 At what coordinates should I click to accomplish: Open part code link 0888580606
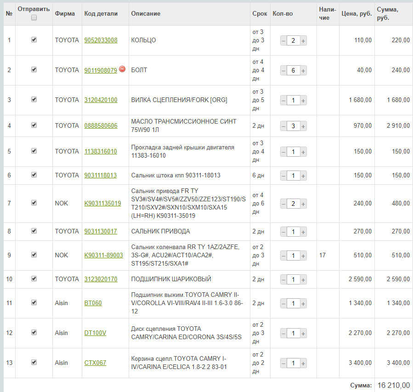tap(101, 126)
